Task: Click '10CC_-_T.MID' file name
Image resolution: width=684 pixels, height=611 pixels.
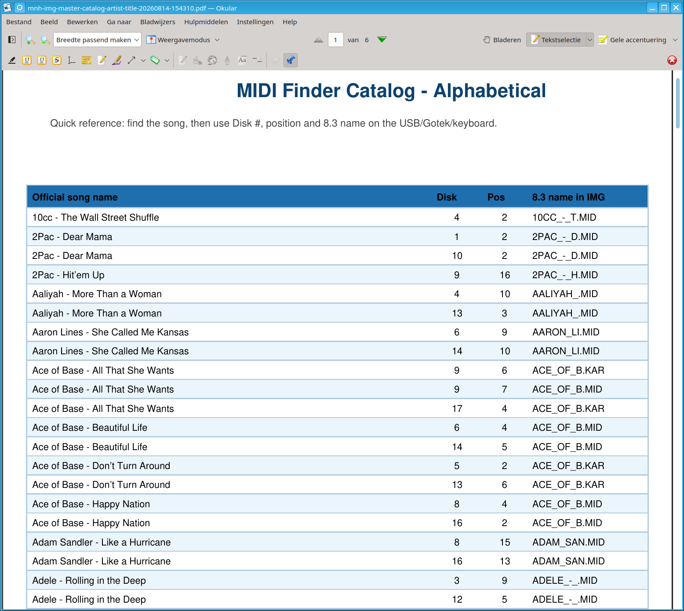Action: coord(564,218)
